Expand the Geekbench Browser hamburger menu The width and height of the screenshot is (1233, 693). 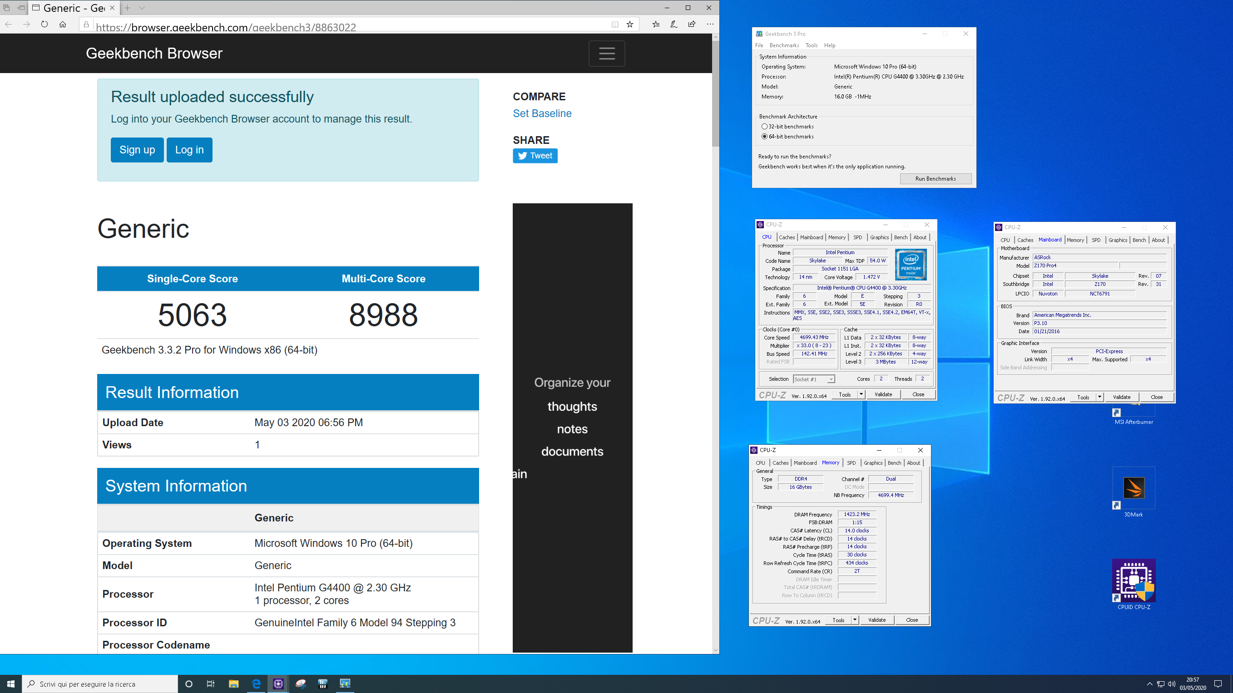(607, 54)
